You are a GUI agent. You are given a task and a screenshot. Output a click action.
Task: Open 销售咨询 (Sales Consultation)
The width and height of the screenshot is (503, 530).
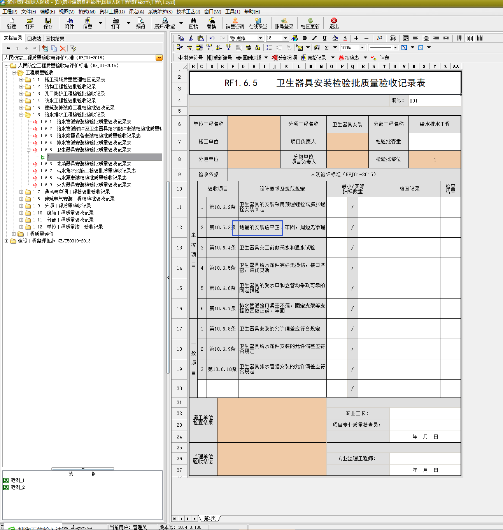(235, 23)
